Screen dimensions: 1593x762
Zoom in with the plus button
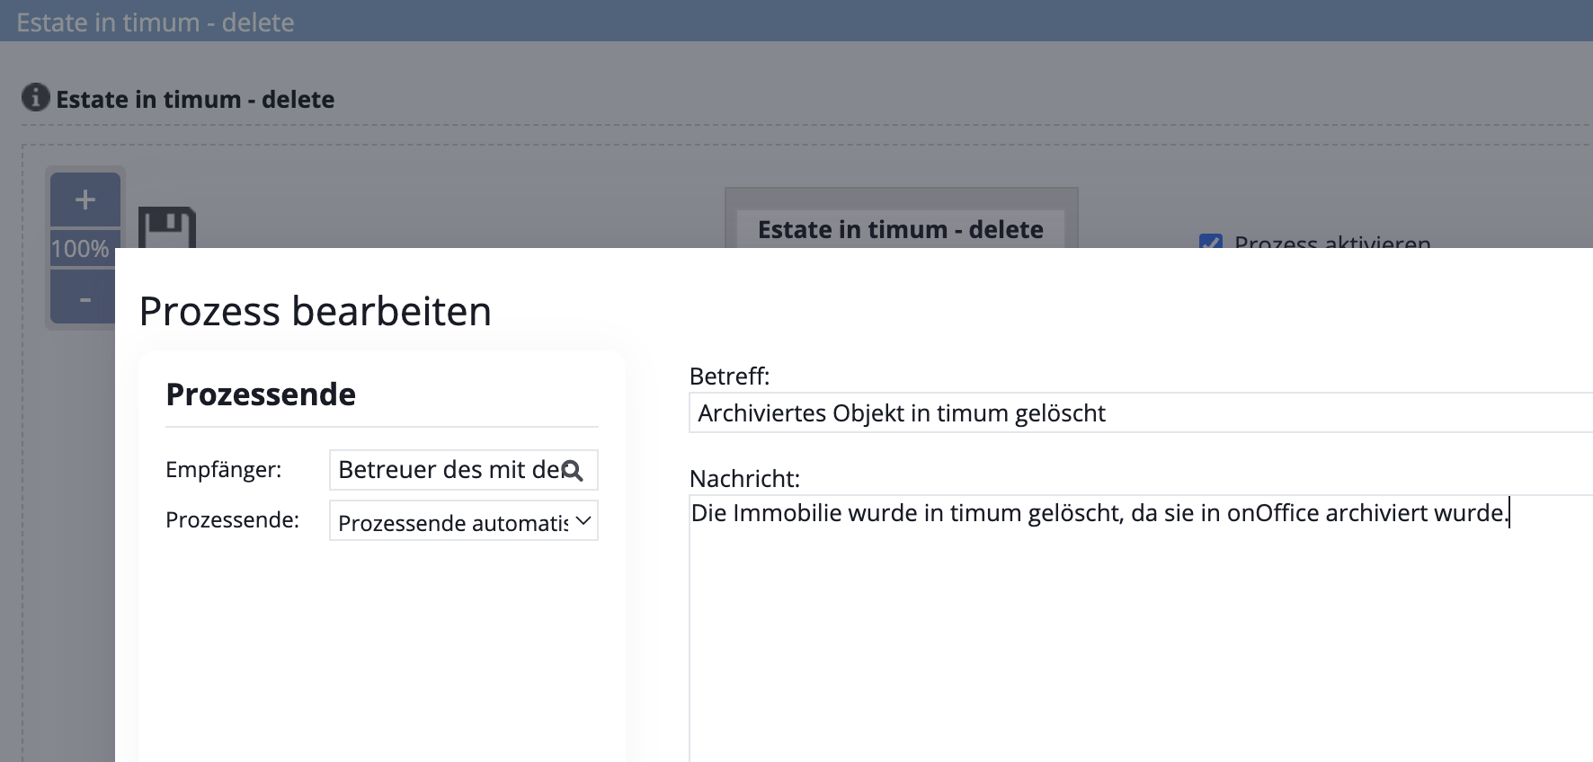[85, 199]
